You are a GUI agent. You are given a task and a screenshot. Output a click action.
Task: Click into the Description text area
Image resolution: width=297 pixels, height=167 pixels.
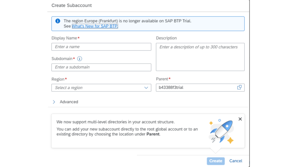tap(200, 57)
